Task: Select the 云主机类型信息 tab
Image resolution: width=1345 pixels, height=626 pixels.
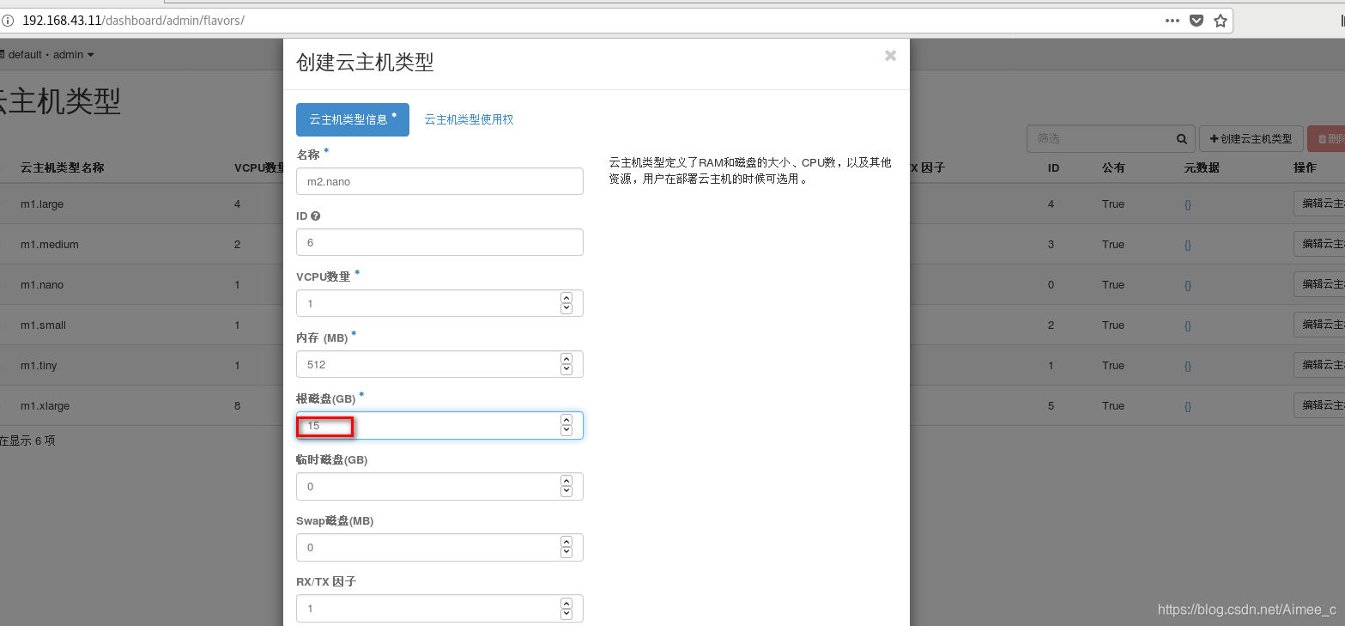Action: pos(353,119)
